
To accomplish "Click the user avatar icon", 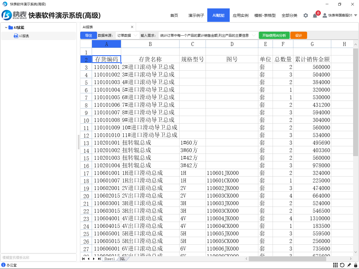I will click(x=325, y=15).
